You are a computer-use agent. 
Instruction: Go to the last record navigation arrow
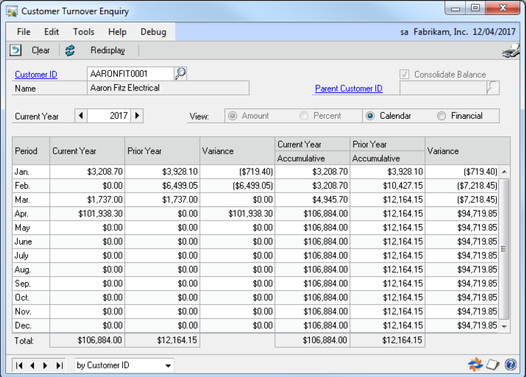tap(59, 365)
